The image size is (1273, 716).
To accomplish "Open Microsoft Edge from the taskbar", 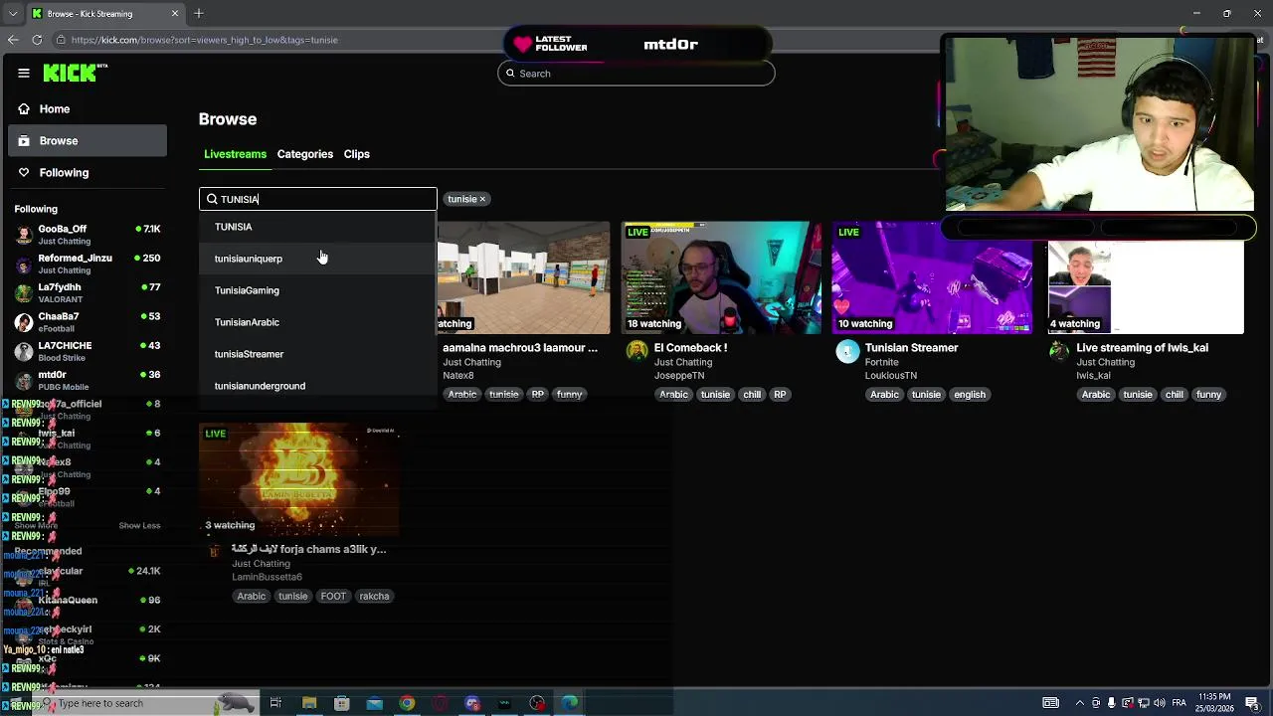I will [x=570, y=704].
